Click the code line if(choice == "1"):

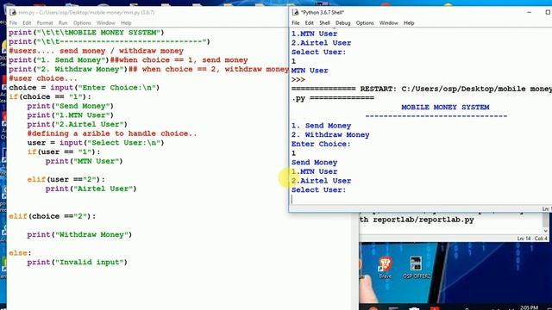tap(50, 96)
